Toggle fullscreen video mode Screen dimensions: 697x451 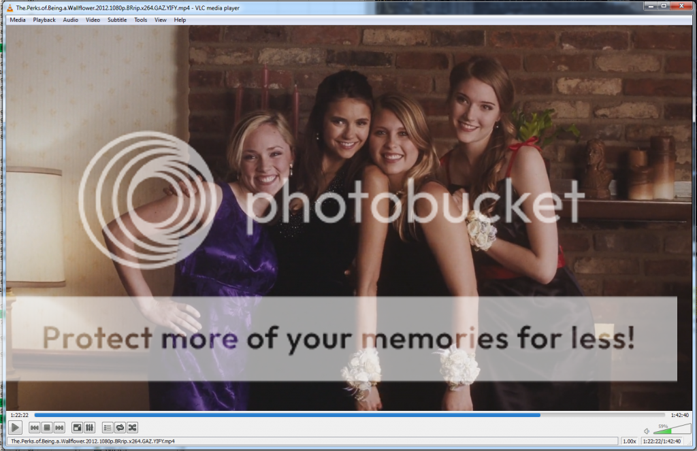[77, 427]
